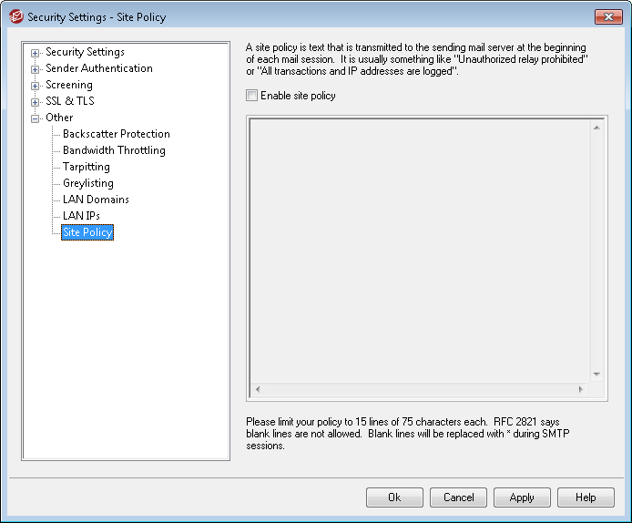Open Help for this dialog

(586, 497)
